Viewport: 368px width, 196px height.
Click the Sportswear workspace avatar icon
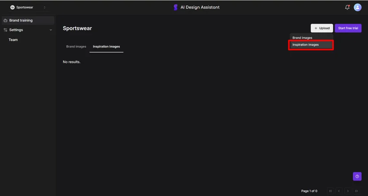pos(12,7)
